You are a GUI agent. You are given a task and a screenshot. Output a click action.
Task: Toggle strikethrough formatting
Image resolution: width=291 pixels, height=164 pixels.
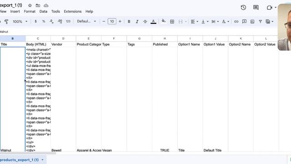145,21
